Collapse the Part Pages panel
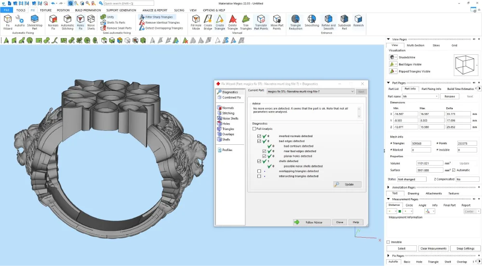The height and width of the screenshot is (266, 482). [388, 83]
